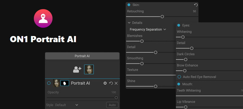
Task: Click the Retouching value 50
Action: pyautogui.click(x=194, y=11)
